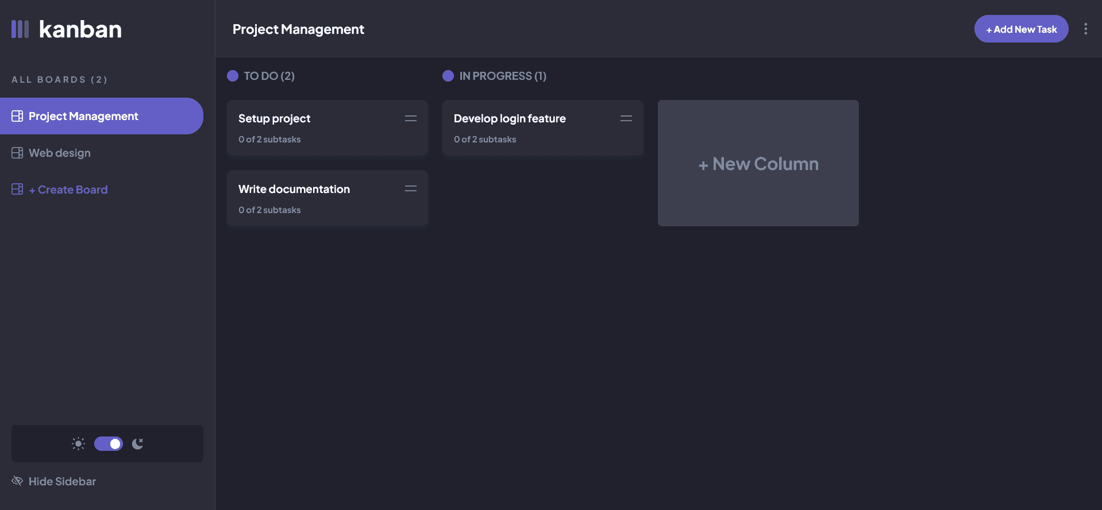Screen dimensions: 1102x510
Task: Click the board icon beside Create Board
Action: [x=17, y=190]
